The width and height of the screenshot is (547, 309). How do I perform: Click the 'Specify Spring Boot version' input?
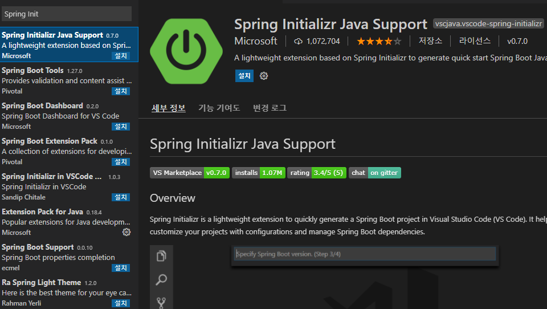[365, 254]
